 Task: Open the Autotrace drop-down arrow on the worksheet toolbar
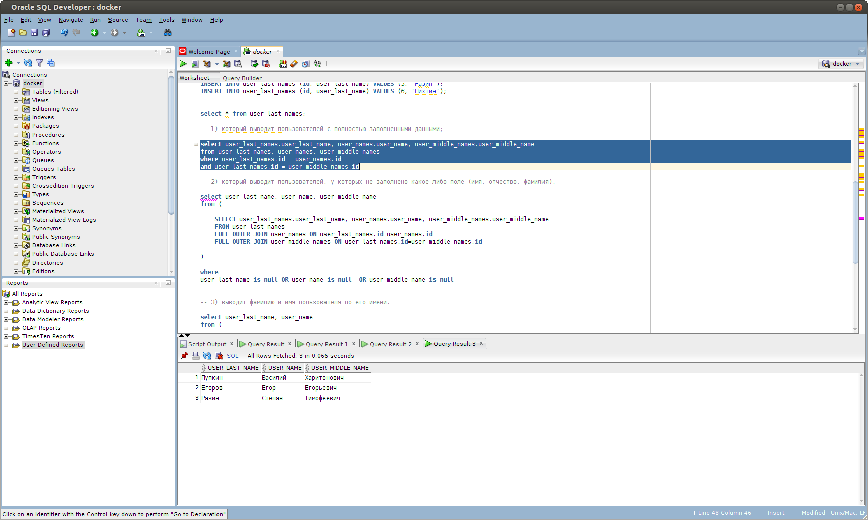[217, 64]
